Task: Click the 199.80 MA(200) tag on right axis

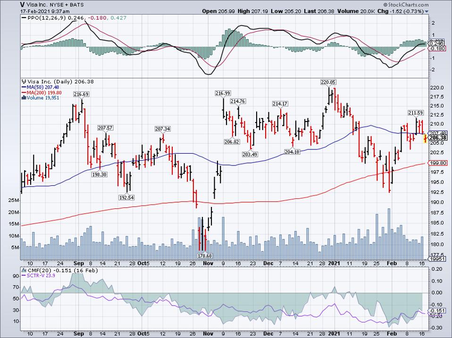Action: tap(438, 163)
